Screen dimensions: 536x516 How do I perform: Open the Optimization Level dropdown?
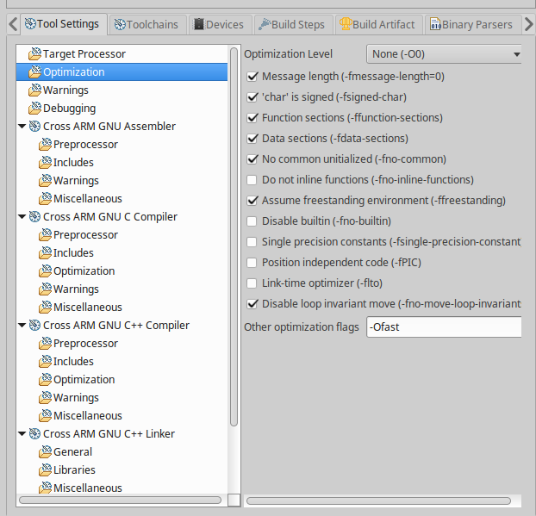[444, 54]
